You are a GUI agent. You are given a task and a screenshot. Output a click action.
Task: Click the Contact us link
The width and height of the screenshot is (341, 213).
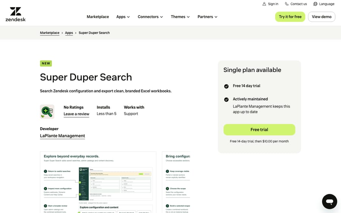[x=296, y=4]
